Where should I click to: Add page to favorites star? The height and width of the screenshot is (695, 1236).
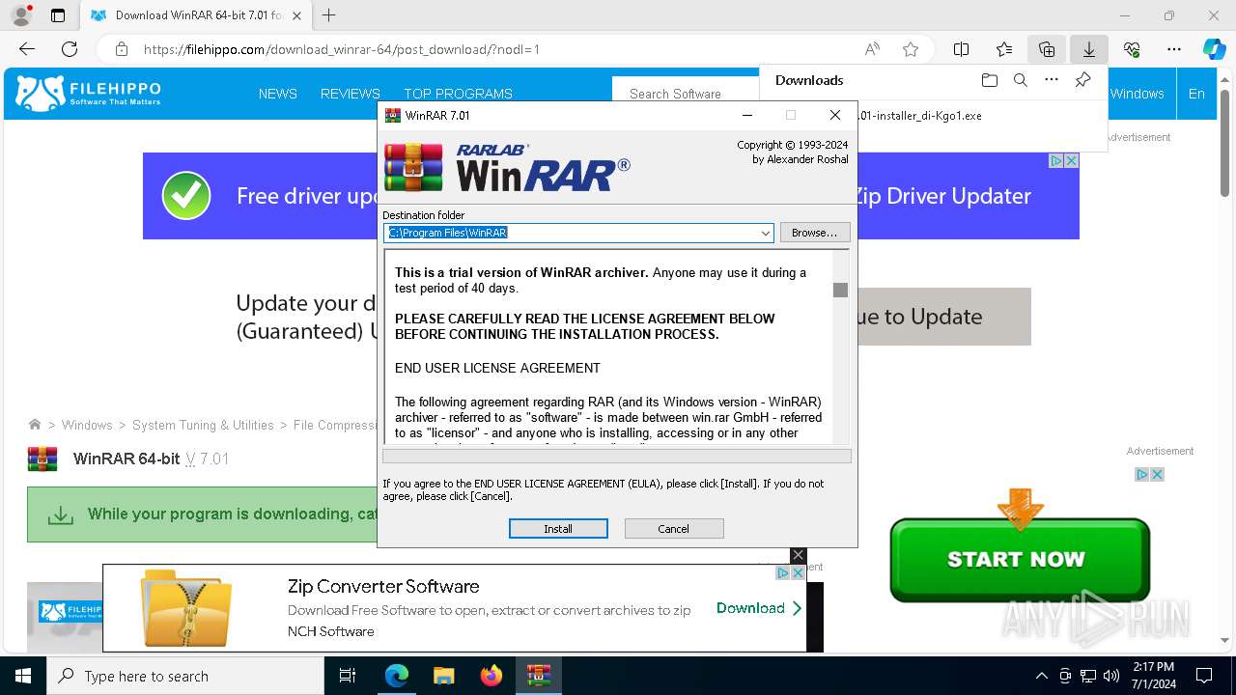[911, 49]
